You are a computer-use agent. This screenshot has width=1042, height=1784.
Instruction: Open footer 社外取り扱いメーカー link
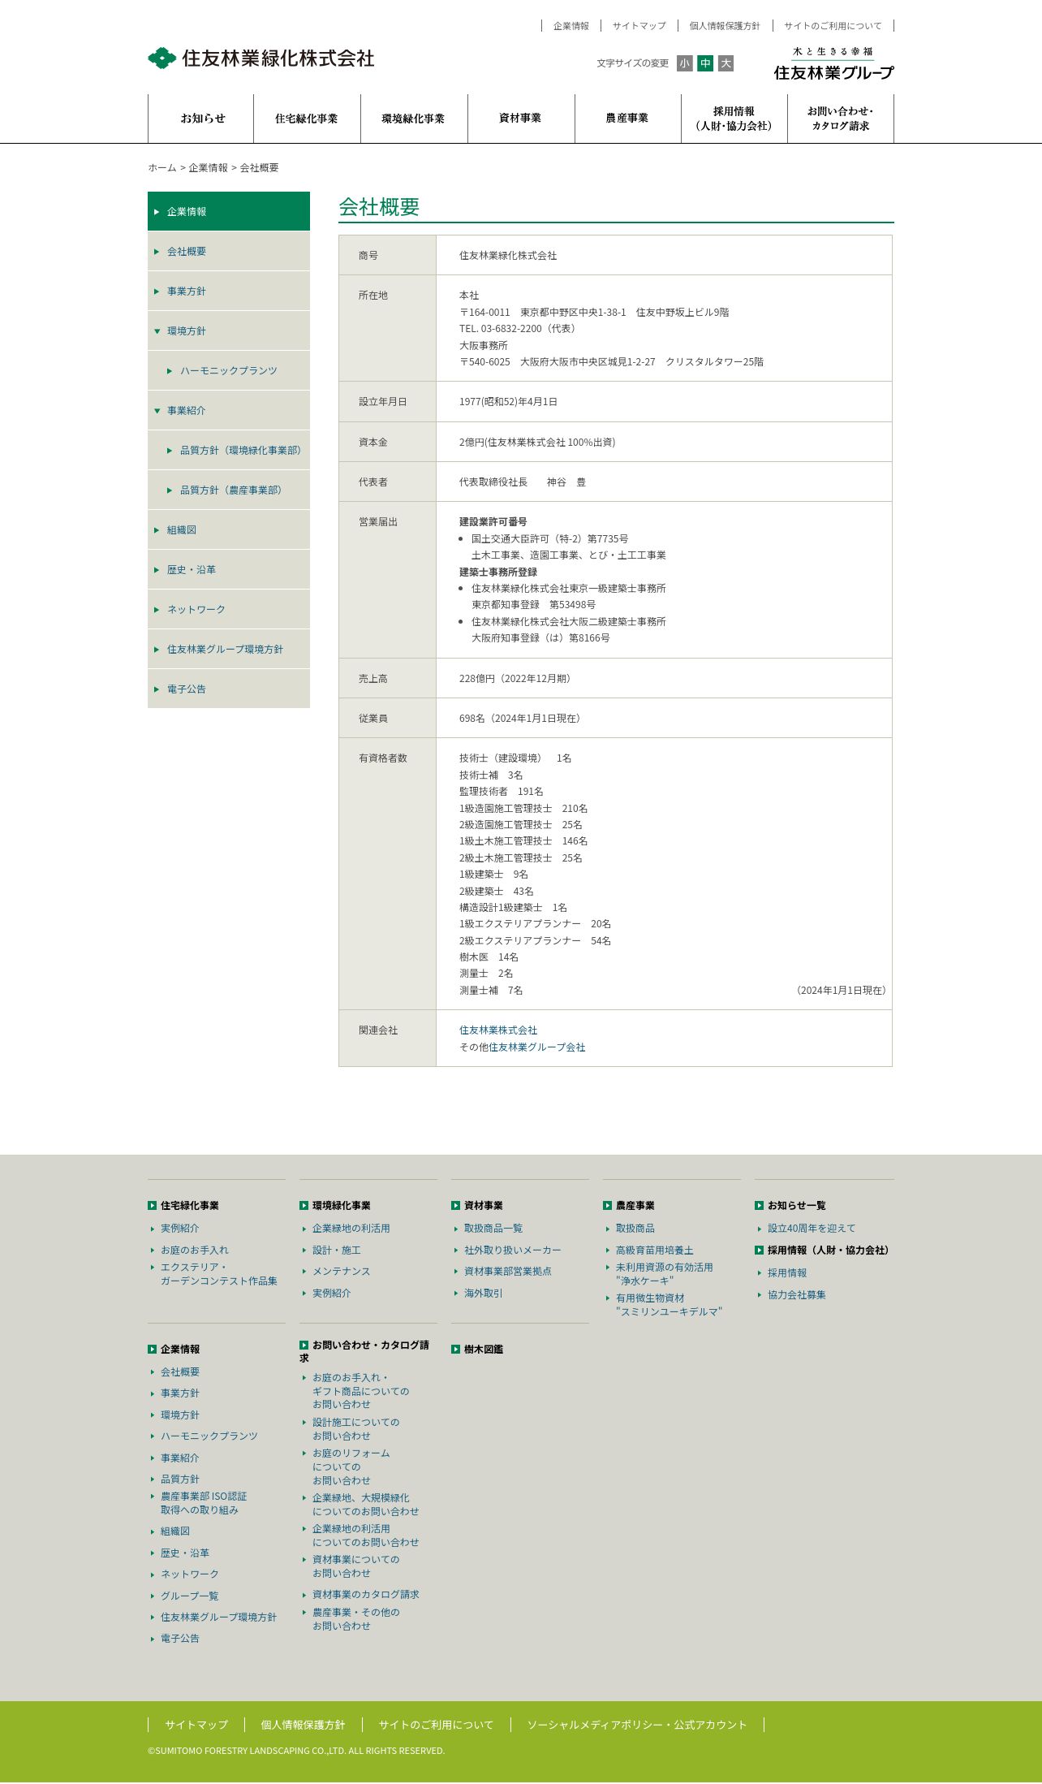click(x=513, y=1251)
